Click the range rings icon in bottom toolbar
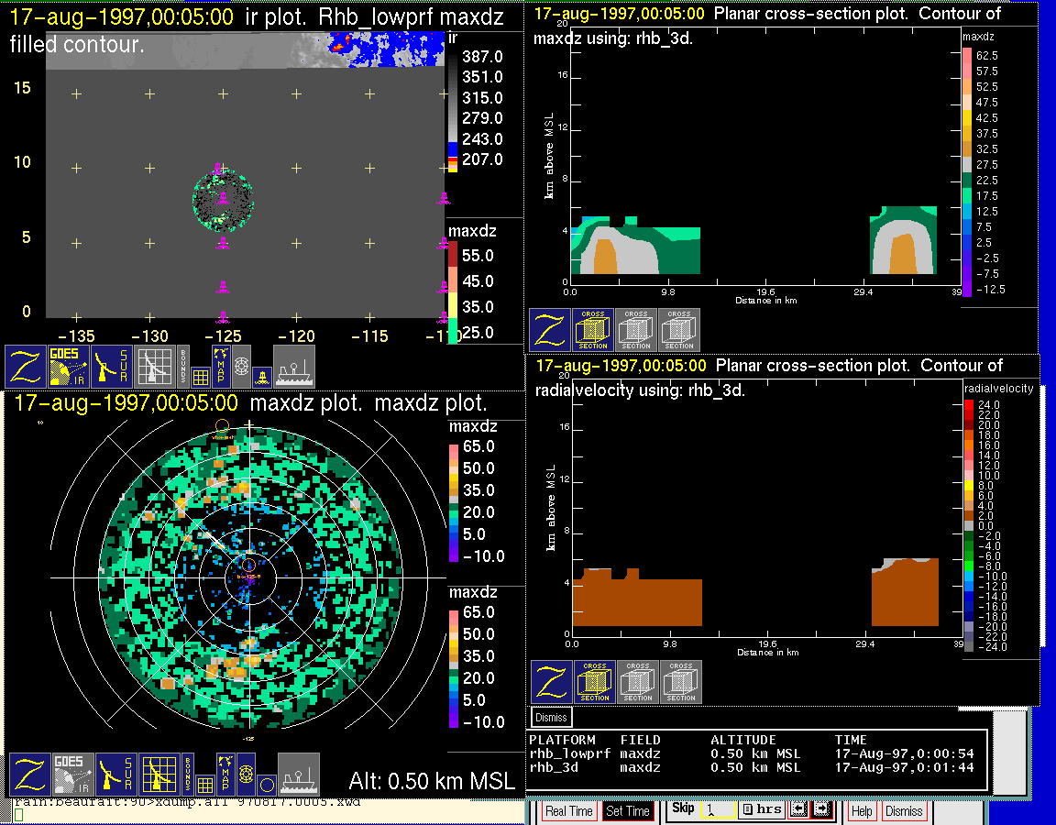Viewport: 1056px width, 825px height. (x=246, y=775)
